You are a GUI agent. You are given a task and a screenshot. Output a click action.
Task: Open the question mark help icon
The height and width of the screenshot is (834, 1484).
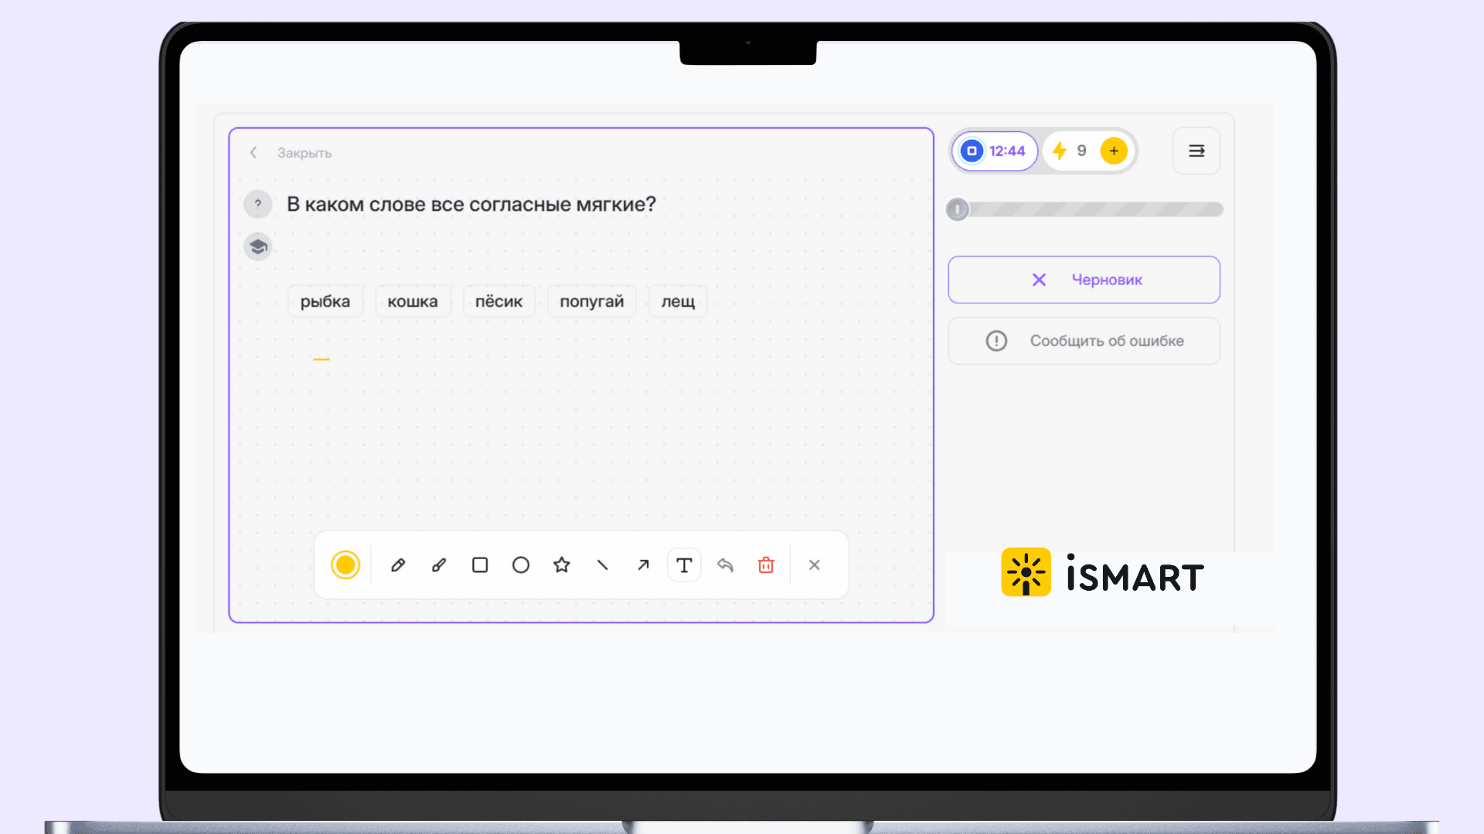coord(258,205)
